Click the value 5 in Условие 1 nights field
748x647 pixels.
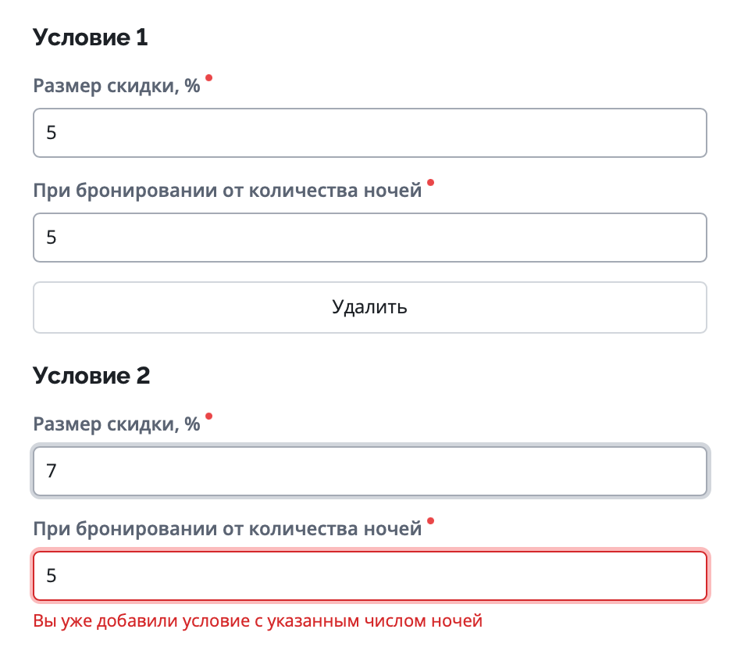click(52, 238)
